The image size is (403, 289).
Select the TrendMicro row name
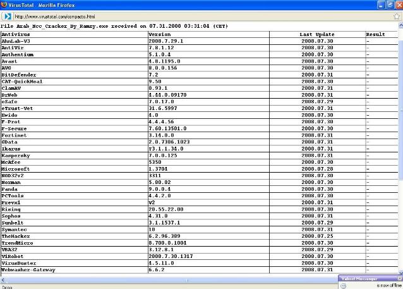point(17,243)
